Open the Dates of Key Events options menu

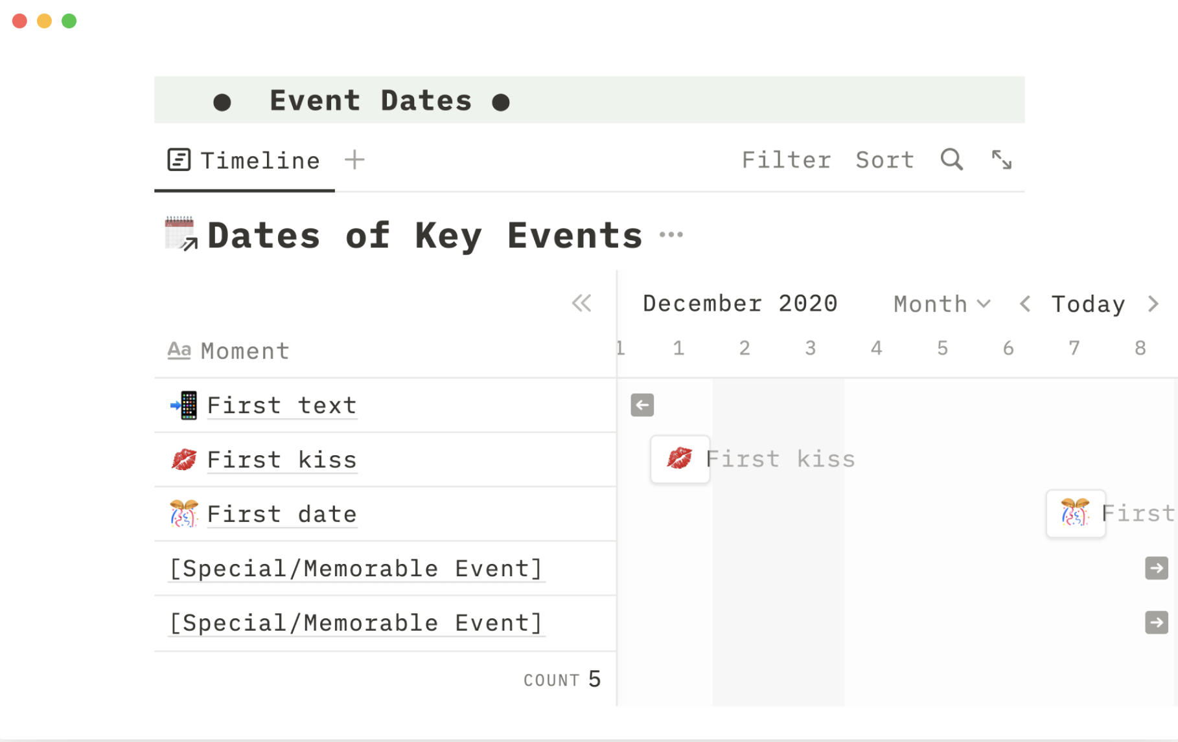pyautogui.click(x=671, y=235)
